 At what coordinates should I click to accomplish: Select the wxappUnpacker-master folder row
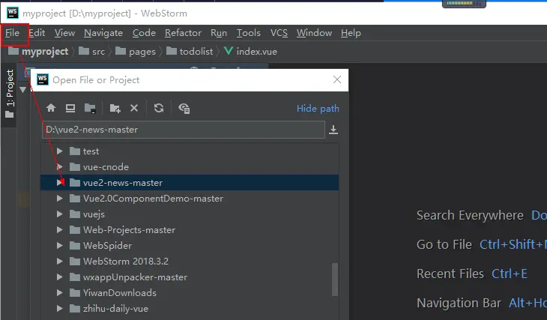click(190, 277)
